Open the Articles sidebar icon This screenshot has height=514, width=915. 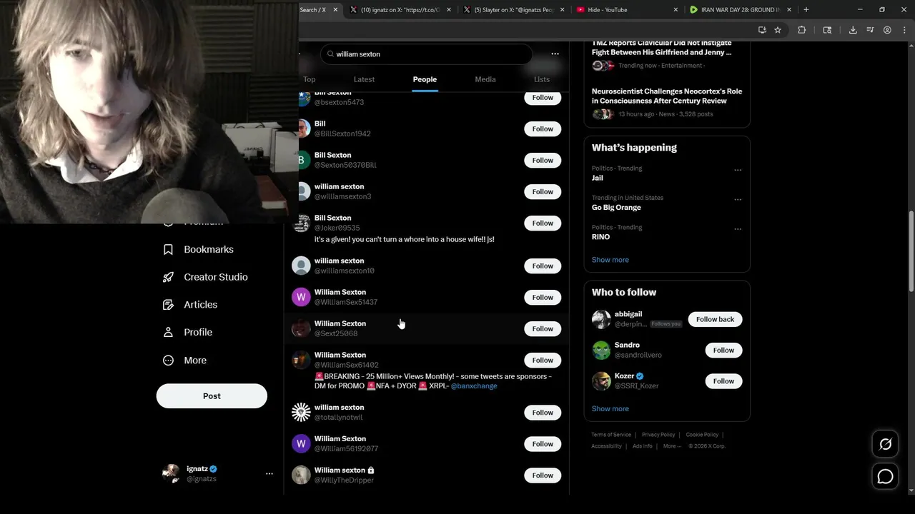tap(169, 305)
